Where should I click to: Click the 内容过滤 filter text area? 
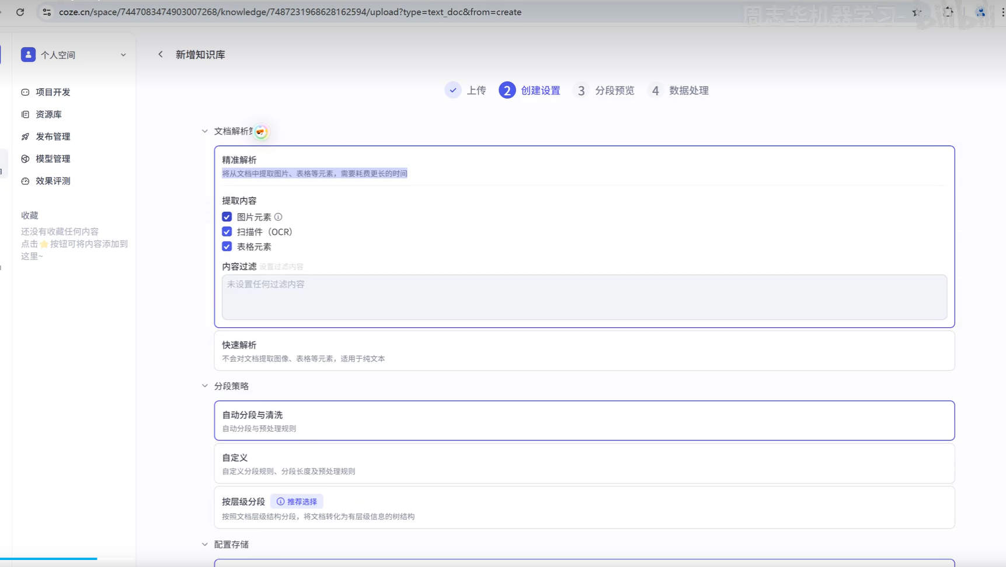(584, 297)
